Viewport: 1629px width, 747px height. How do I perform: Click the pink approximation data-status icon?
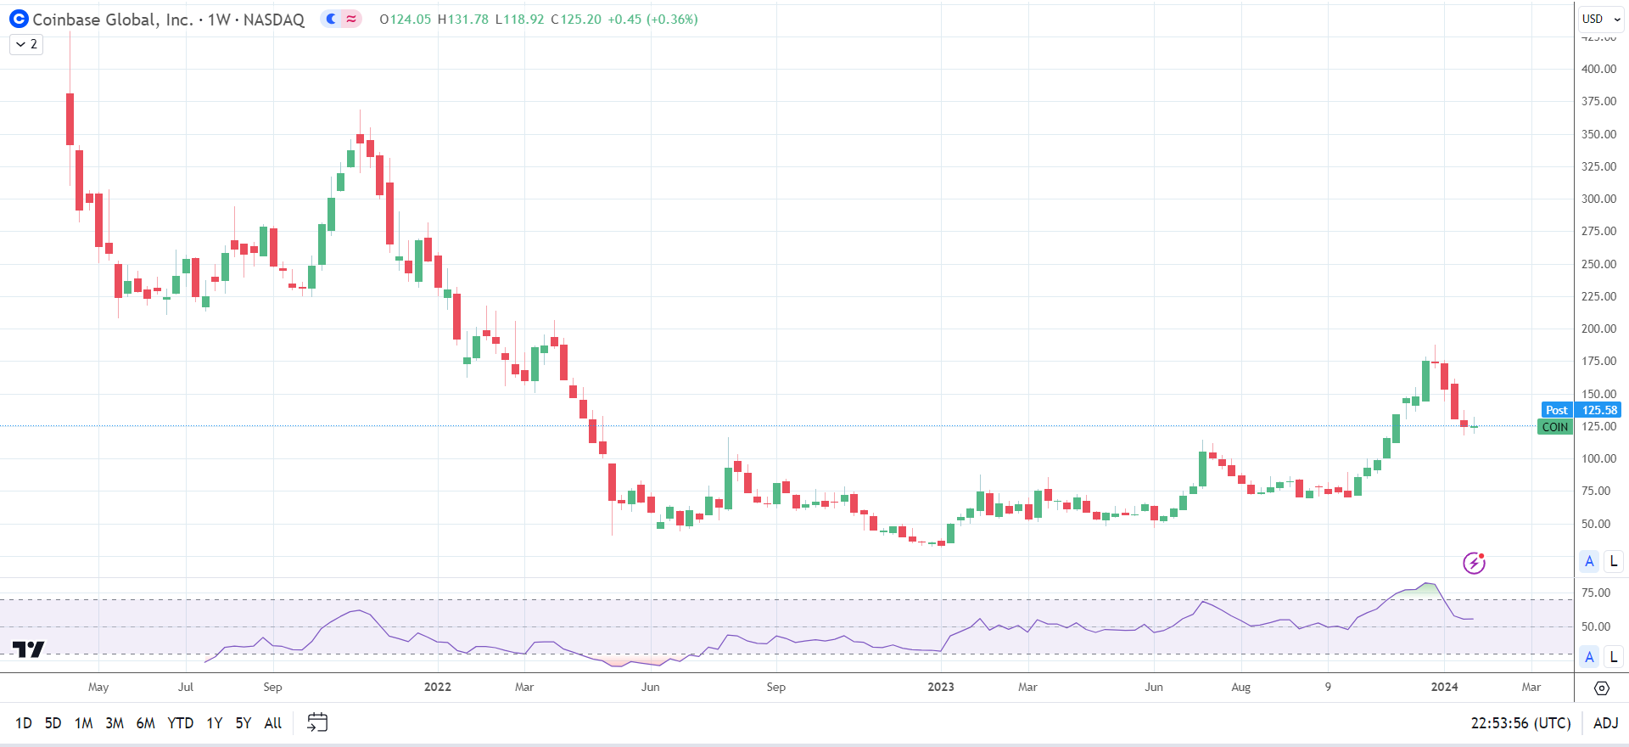click(351, 19)
